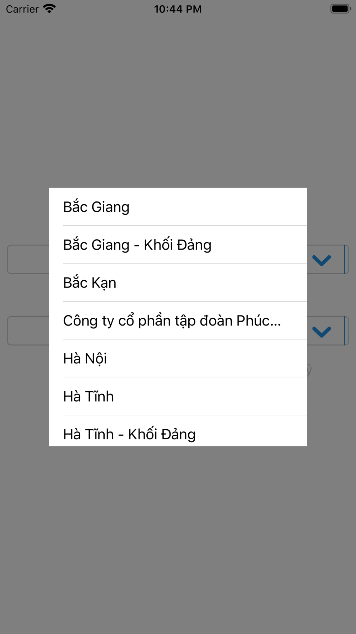
Task: Choose Bắc Giang - Khối Đảng option
Action: (x=178, y=245)
